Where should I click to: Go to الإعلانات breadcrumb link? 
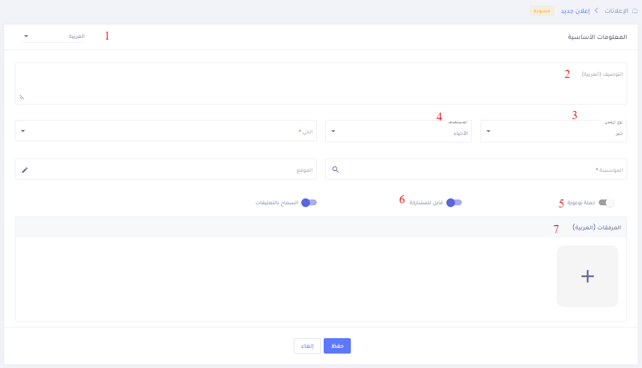pyautogui.click(x=615, y=11)
